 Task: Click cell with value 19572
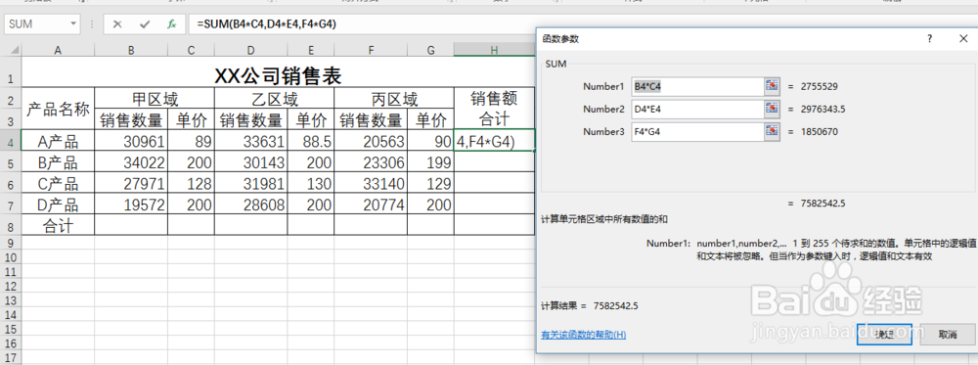point(131,204)
